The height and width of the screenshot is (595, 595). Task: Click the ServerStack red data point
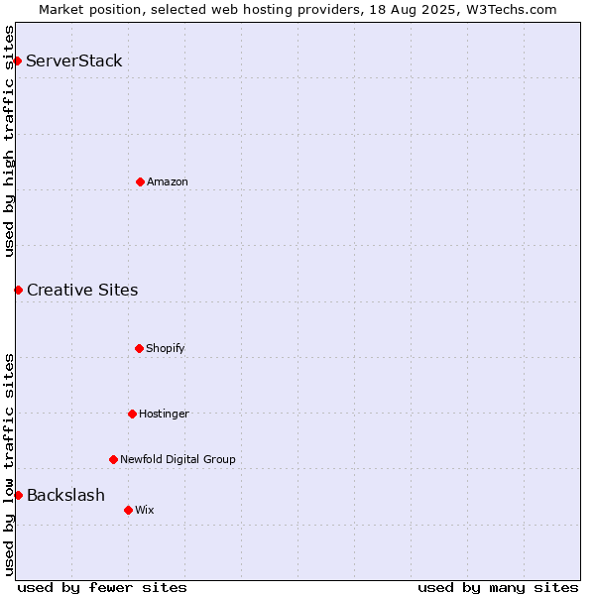pos(18,60)
